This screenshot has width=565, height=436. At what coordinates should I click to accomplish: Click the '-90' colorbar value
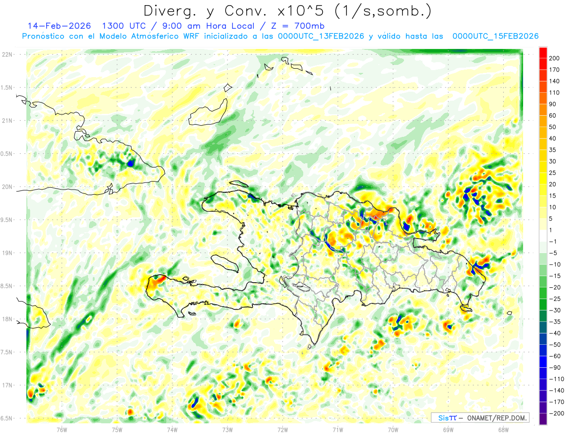[x=556, y=367]
